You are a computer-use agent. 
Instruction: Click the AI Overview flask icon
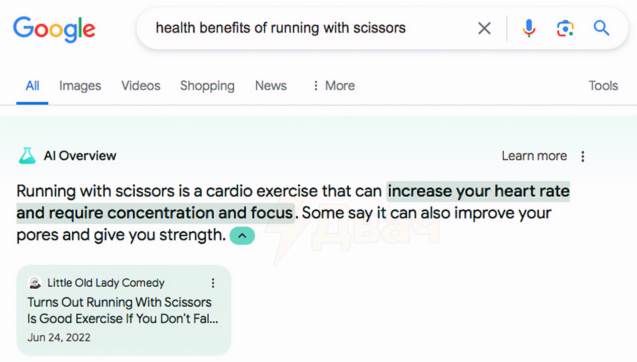(x=27, y=156)
